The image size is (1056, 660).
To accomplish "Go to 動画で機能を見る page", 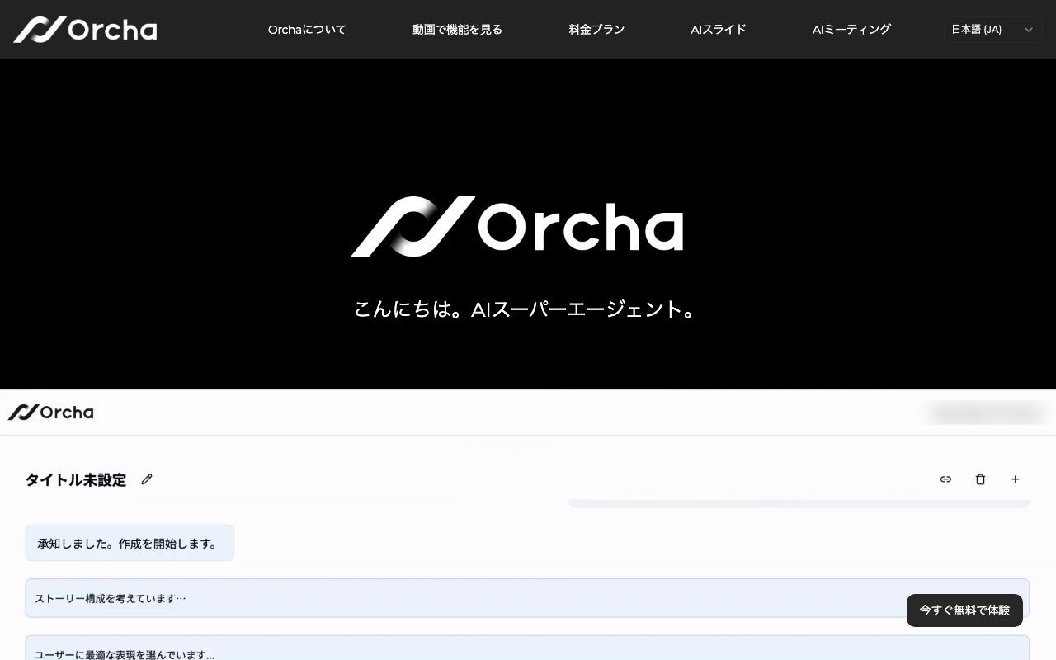I will [457, 30].
